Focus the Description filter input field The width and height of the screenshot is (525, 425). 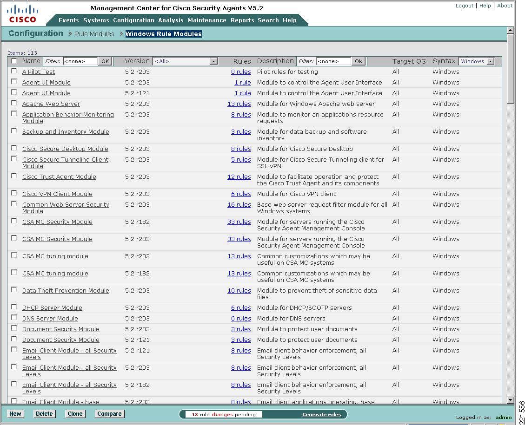(334, 61)
